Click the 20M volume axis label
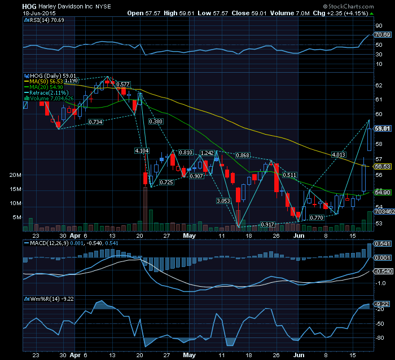Image resolution: width=395 pixels, height=360 pixels. point(15,175)
